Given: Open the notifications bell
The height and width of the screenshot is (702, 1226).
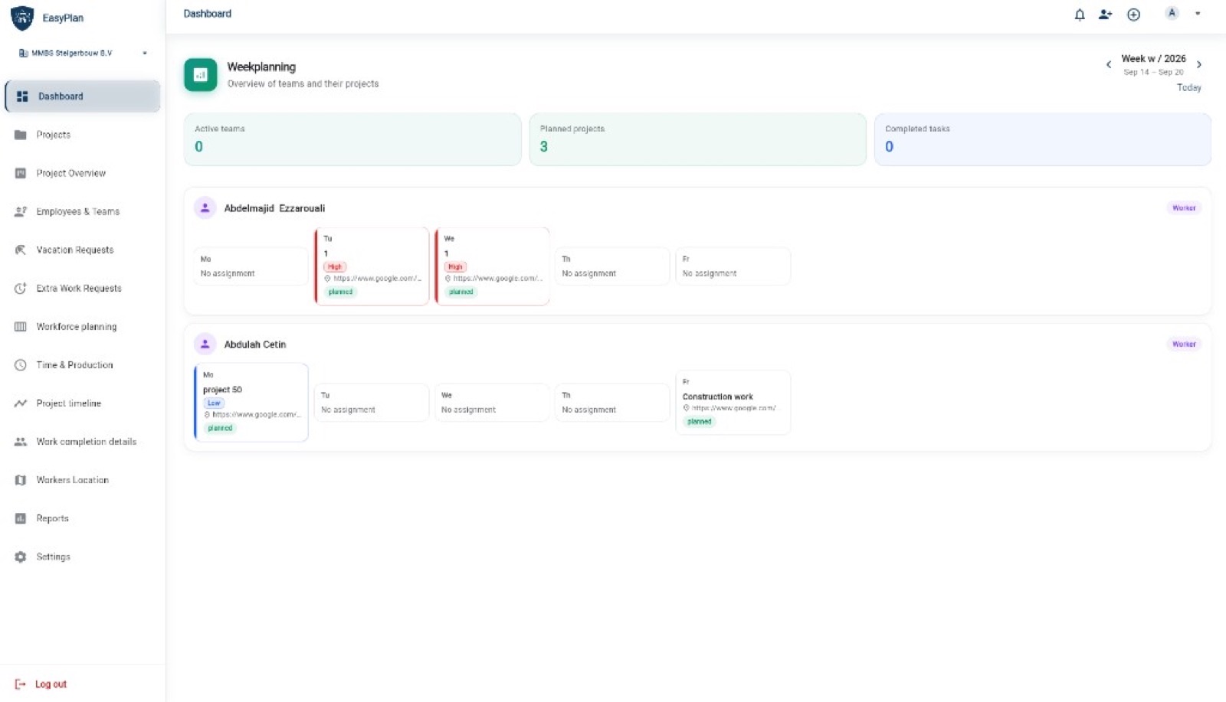Looking at the screenshot, I should tap(1079, 14).
